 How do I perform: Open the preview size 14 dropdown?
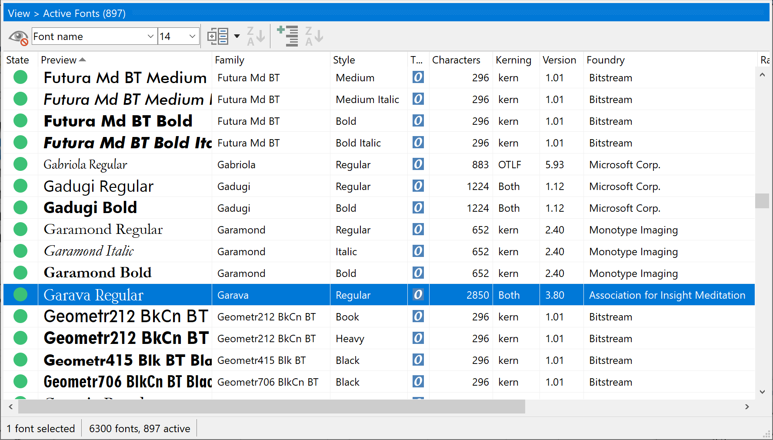click(x=192, y=37)
